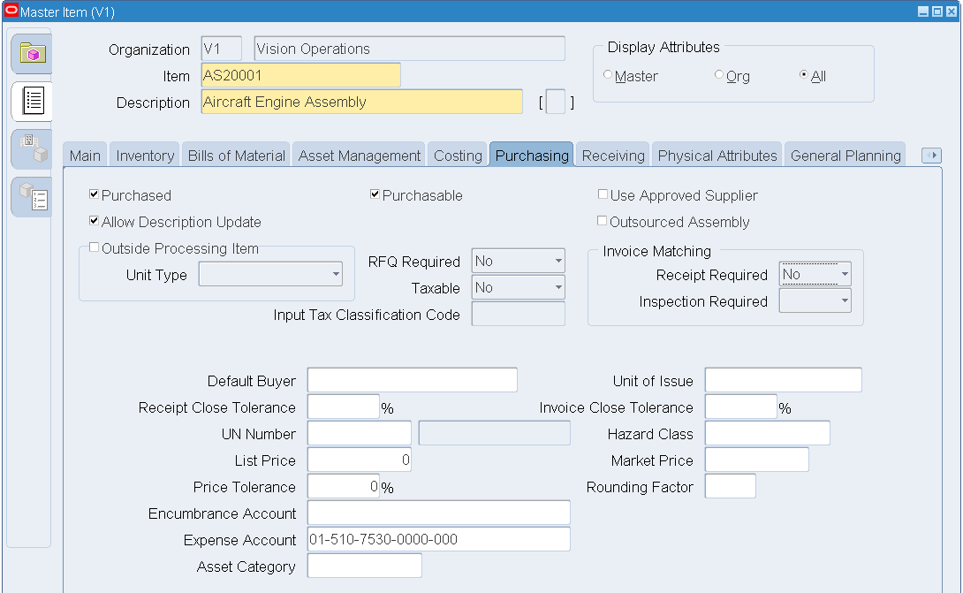
Task: Click the UN Number description field
Action: (495, 433)
